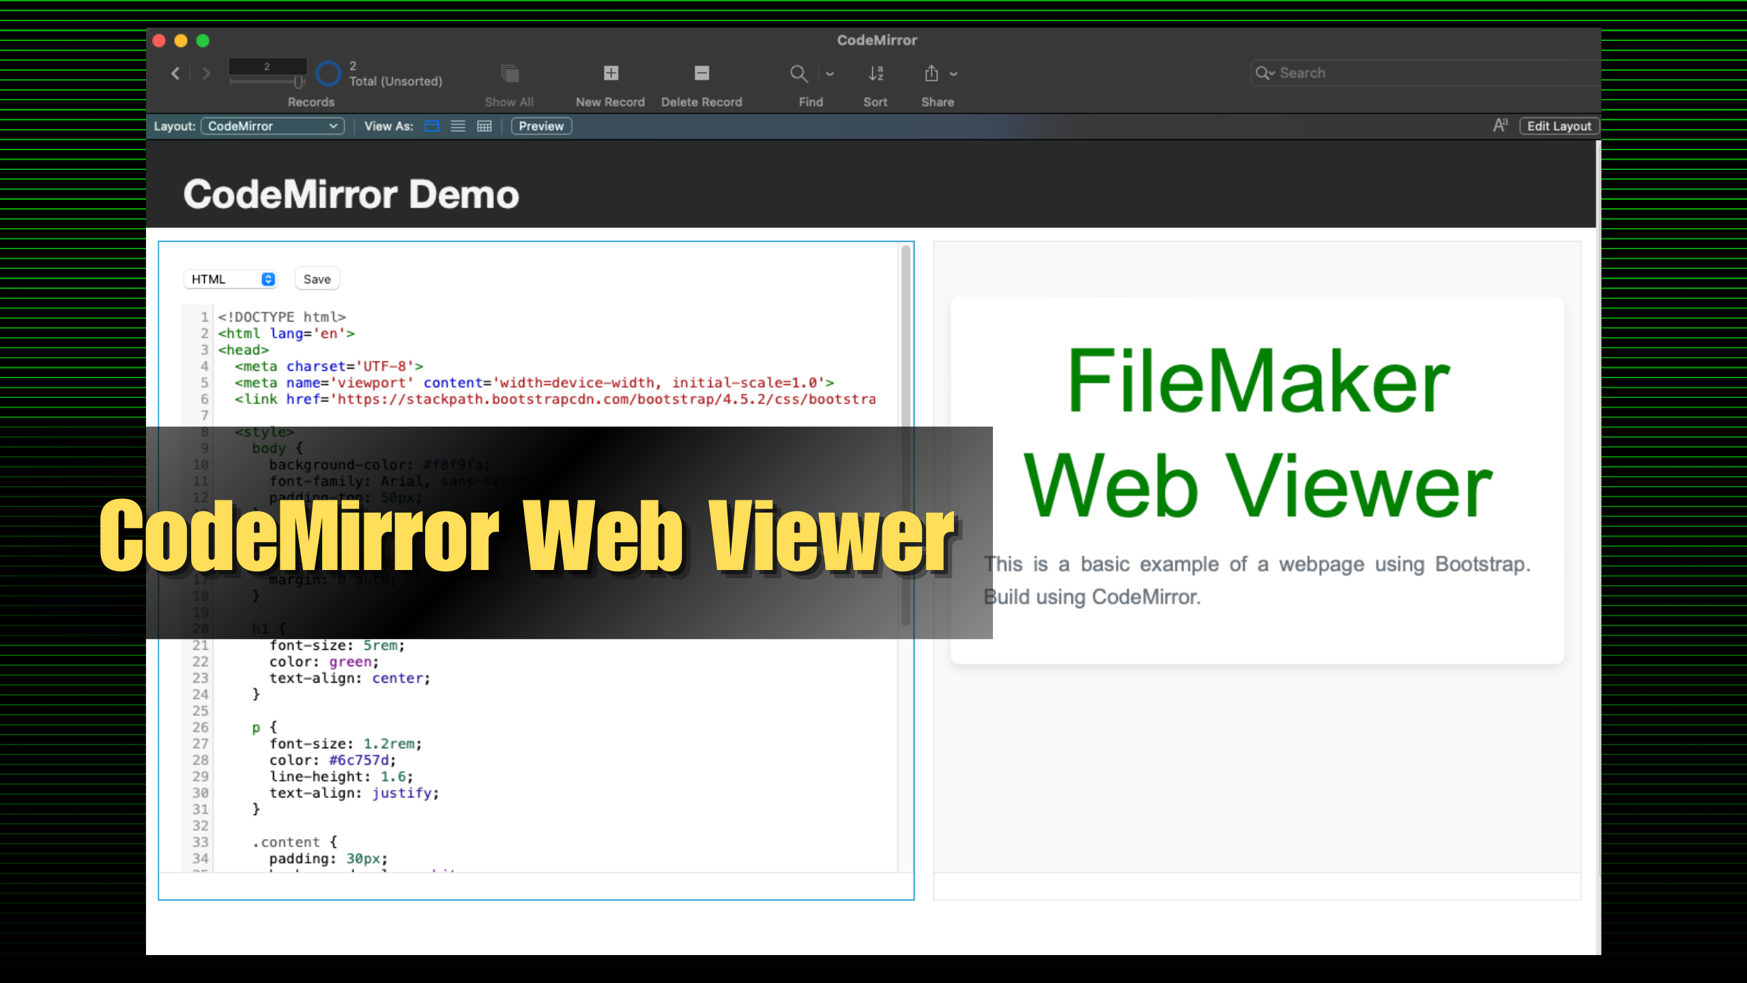Click the navigation back arrow for records

(x=175, y=73)
